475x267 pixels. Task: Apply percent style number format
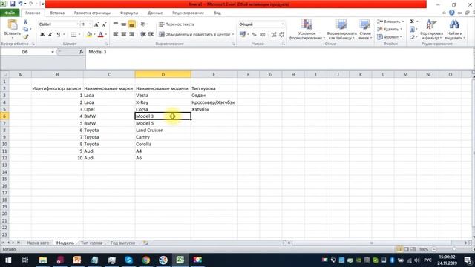tap(254, 35)
